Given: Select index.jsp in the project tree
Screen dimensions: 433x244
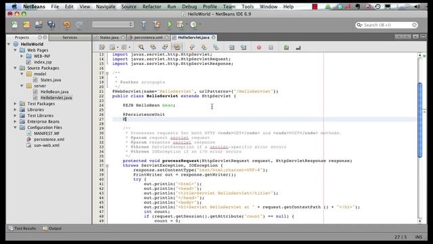Looking at the screenshot, I should pos(43,62).
